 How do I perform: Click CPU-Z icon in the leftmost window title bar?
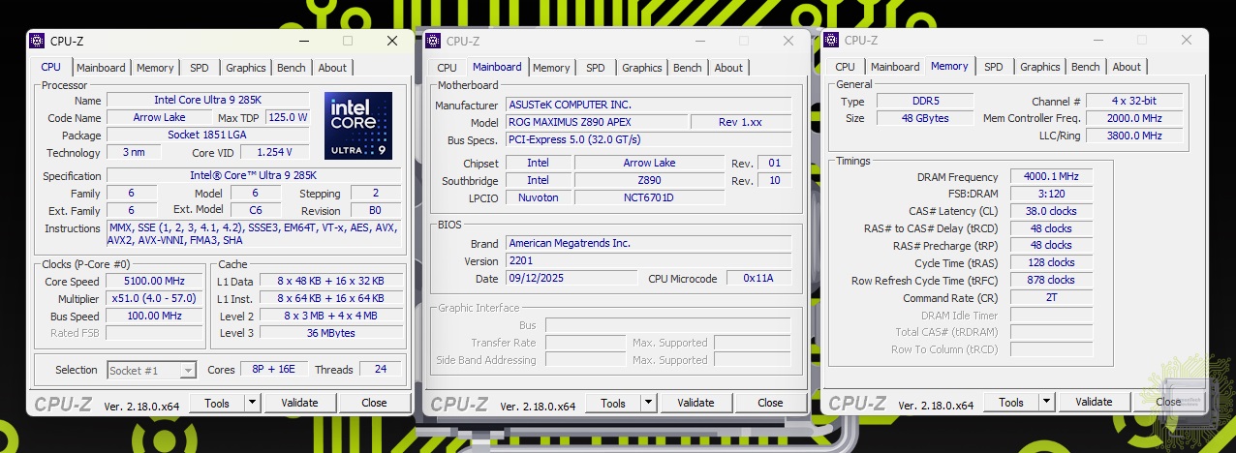point(38,41)
